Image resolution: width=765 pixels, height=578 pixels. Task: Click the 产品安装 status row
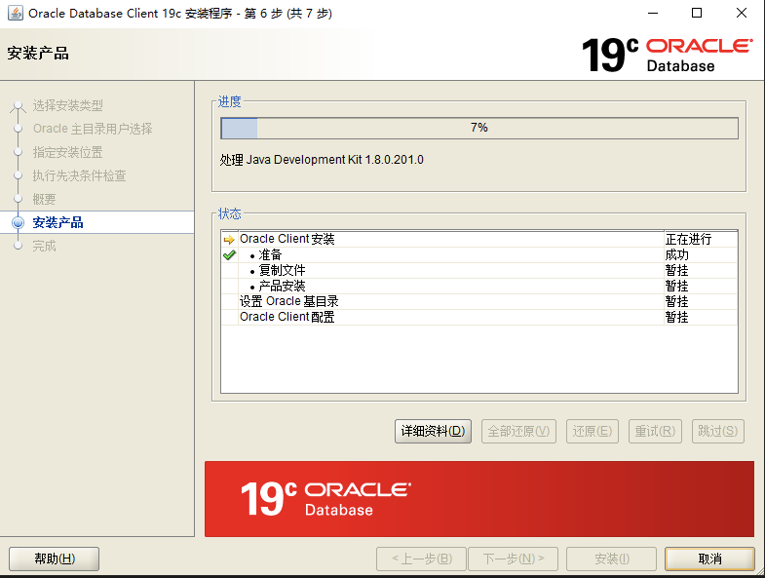click(x=479, y=286)
